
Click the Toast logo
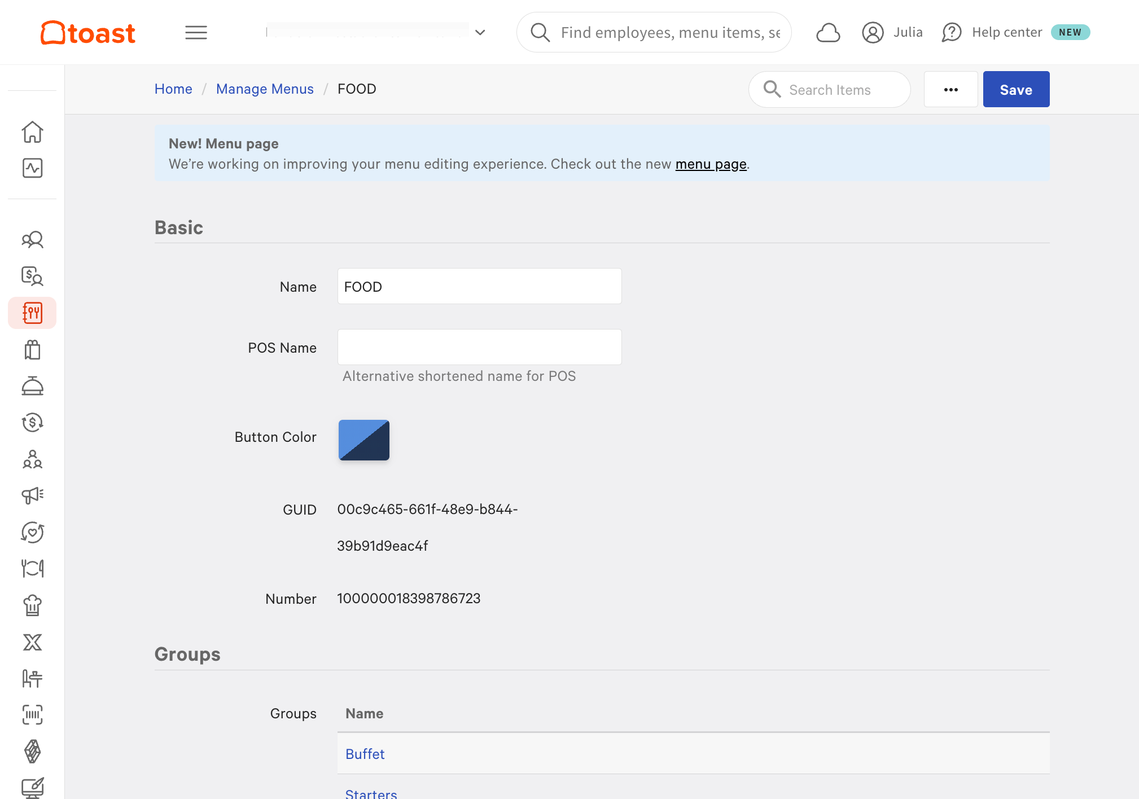(x=88, y=33)
